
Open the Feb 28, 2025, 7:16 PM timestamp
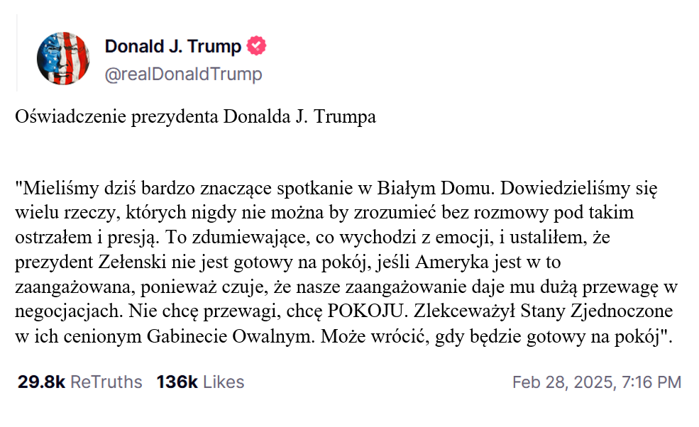[597, 382]
